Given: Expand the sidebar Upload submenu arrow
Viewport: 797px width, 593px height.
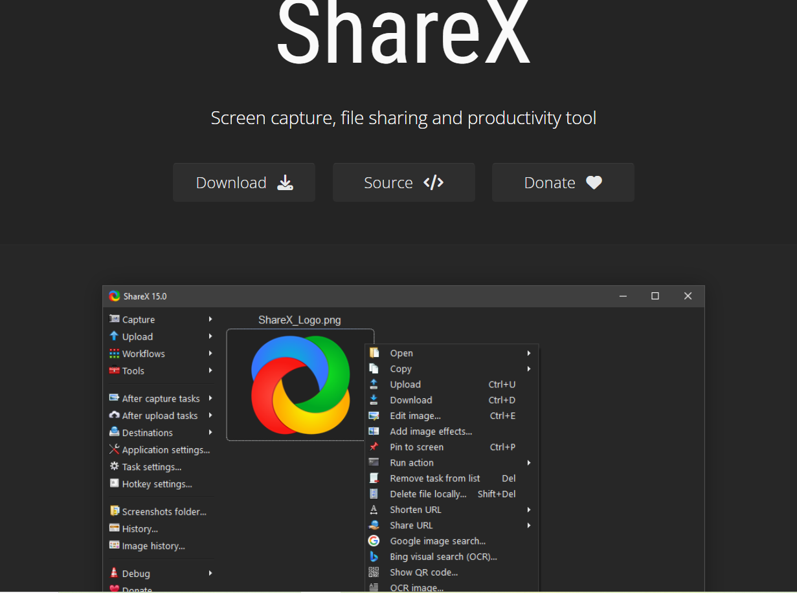Looking at the screenshot, I should pos(210,336).
